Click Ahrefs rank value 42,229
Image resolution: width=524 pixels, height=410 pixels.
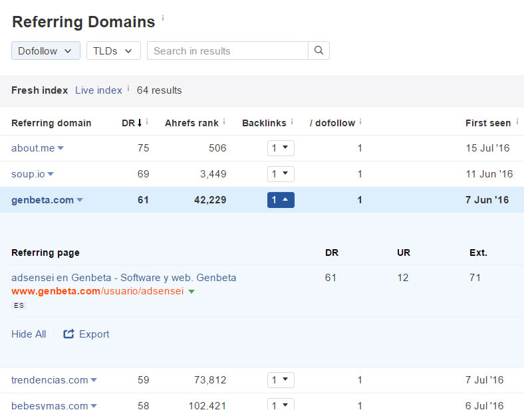tap(210, 200)
